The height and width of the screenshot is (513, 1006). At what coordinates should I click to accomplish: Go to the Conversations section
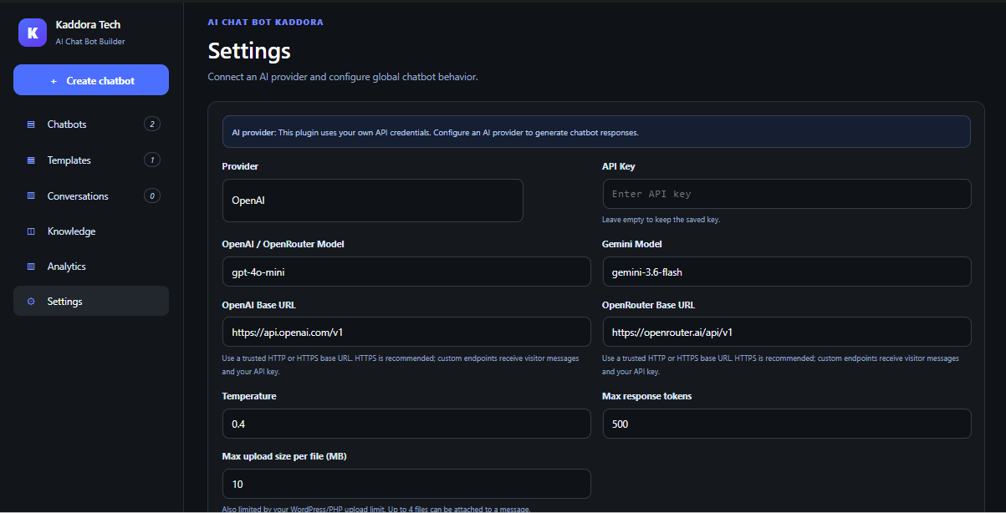91,196
